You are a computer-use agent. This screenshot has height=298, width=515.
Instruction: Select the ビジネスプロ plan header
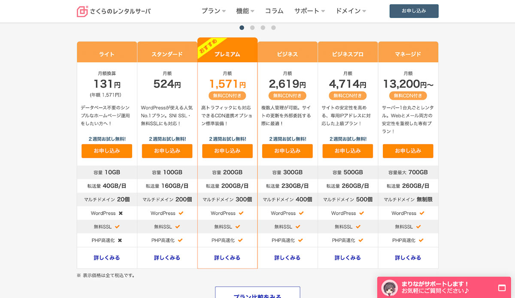click(348, 52)
